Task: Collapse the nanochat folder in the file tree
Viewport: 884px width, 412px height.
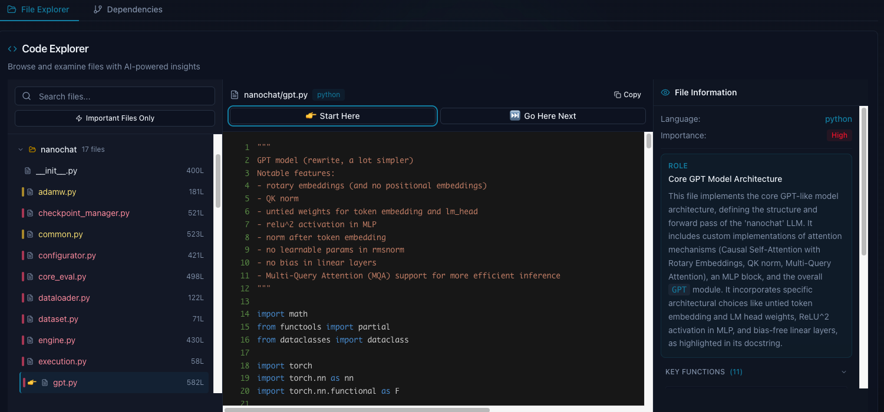Action: [x=21, y=149]
